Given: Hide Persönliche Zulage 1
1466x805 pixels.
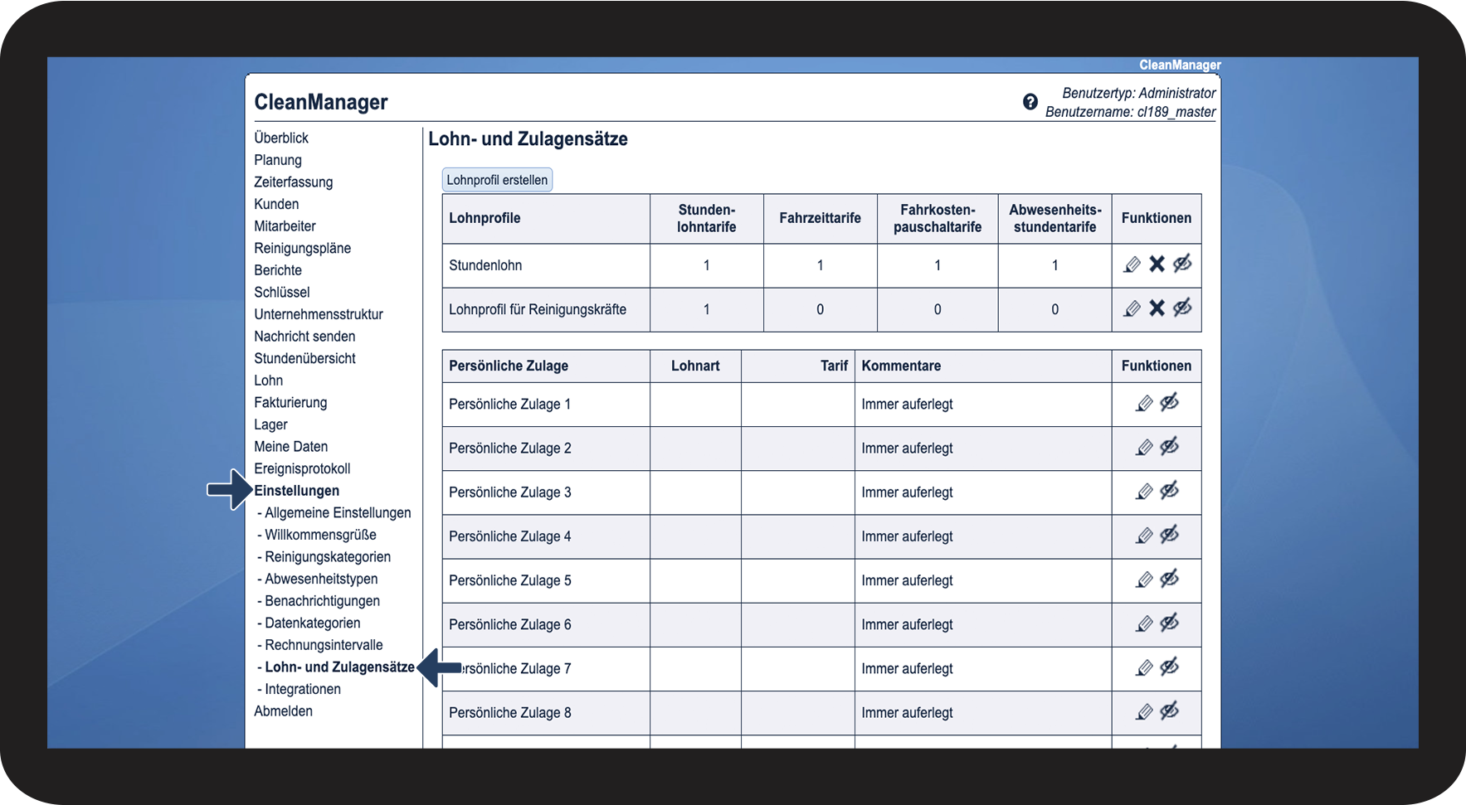Looking at the screenshot, I should coord(1169,403).
